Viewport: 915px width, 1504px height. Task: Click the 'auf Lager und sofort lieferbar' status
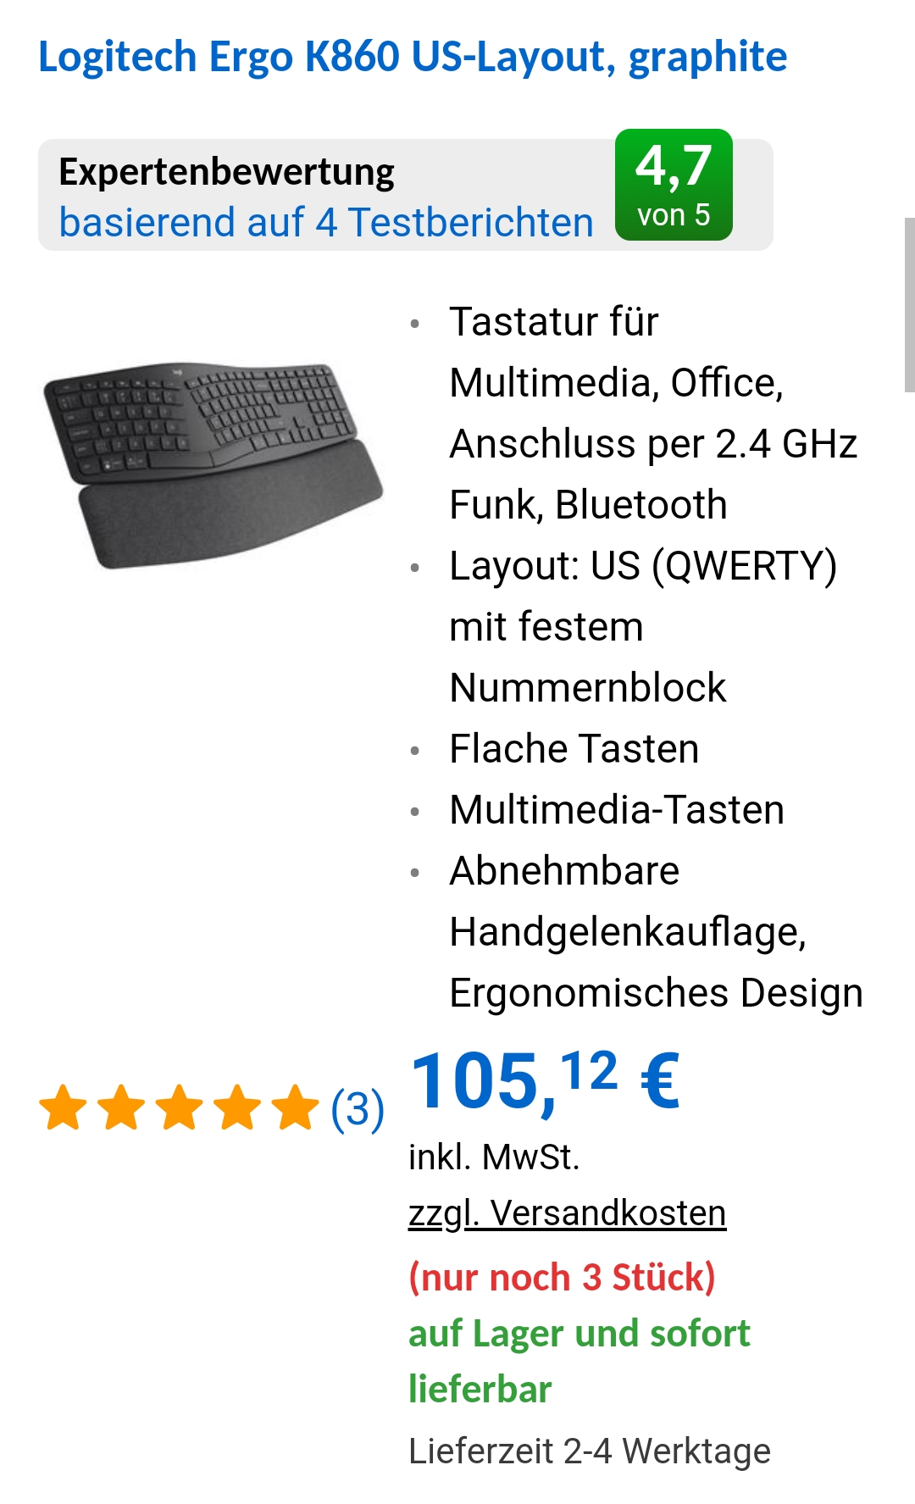(x=579, y=1361)
